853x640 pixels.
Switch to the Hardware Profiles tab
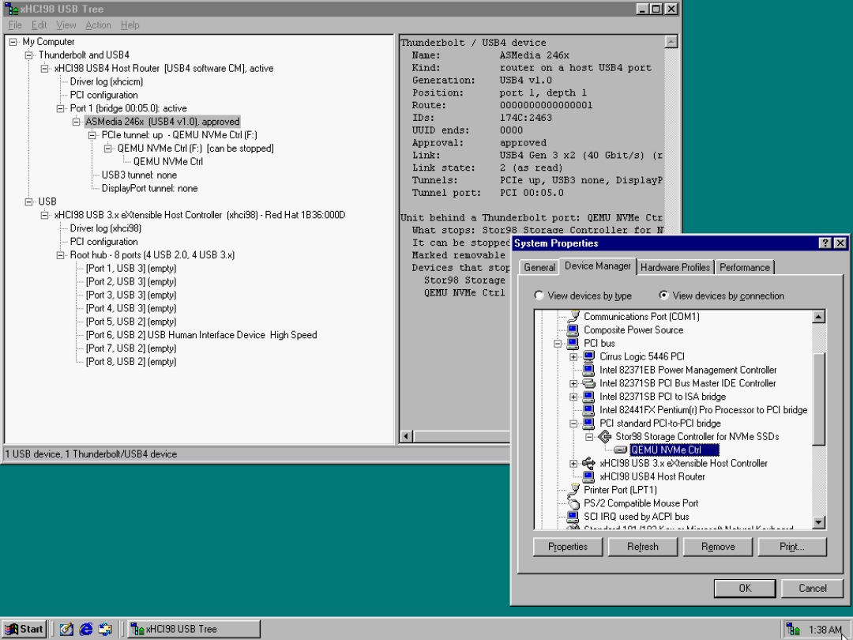click(675, 267)
